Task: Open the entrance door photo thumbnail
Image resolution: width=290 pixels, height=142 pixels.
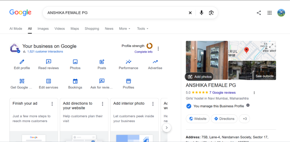Action: 207,60
